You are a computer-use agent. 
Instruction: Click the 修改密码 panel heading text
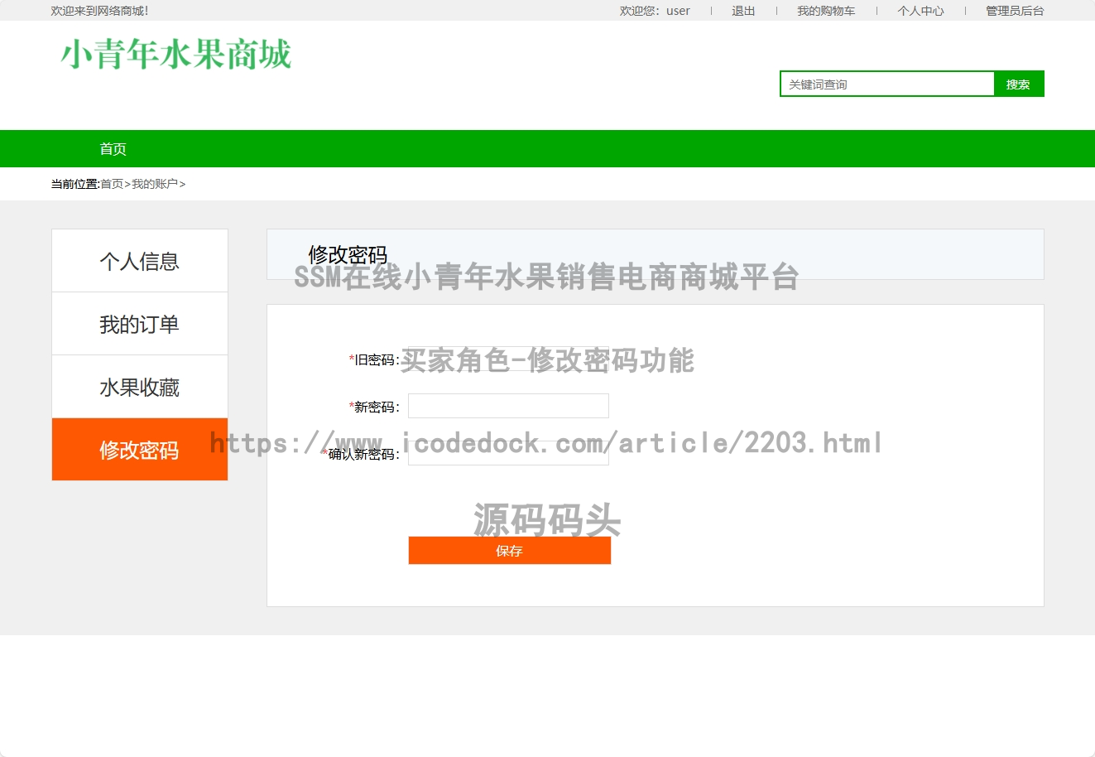(348, 254)
